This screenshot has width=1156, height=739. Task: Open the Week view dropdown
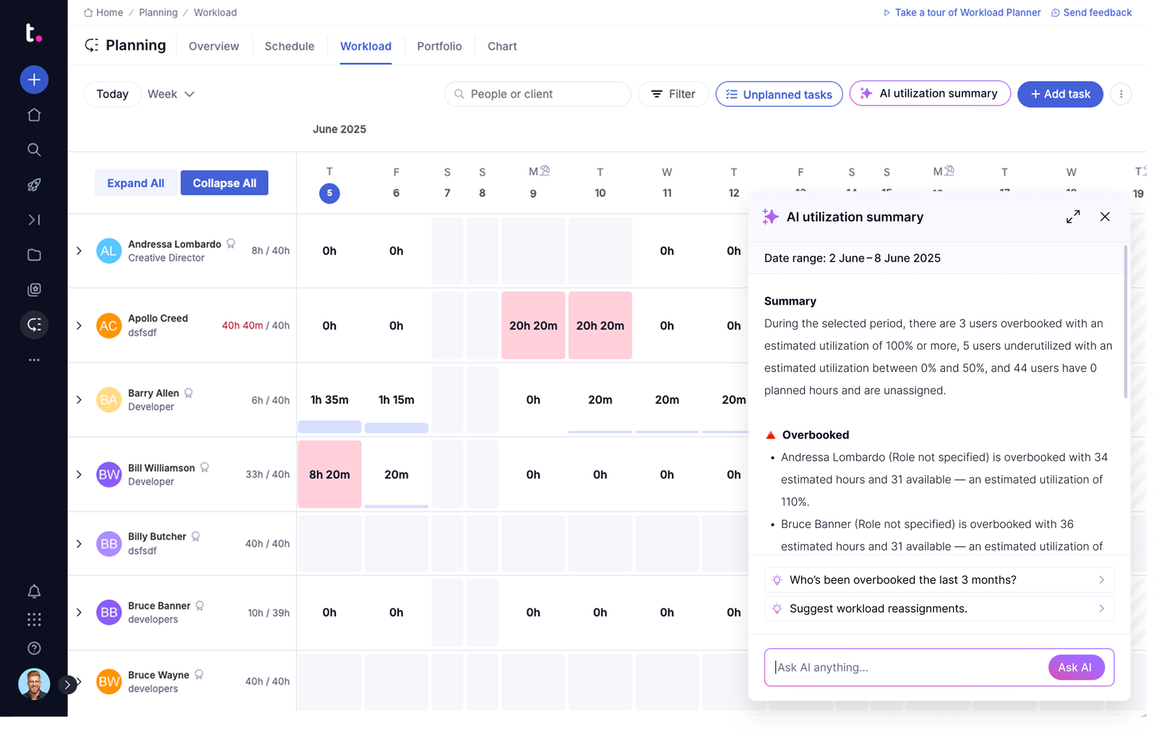(171, 94)
